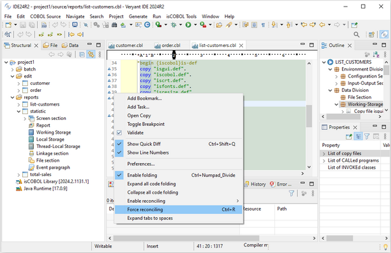This screenshot has width=391, height=253.
Task: Click the Open Perspective icon
Action: tap(371, 35)
